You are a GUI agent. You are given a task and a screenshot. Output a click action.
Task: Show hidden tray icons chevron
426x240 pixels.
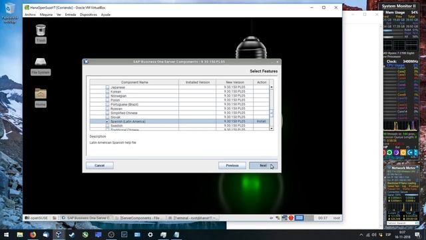pos(361,235)
